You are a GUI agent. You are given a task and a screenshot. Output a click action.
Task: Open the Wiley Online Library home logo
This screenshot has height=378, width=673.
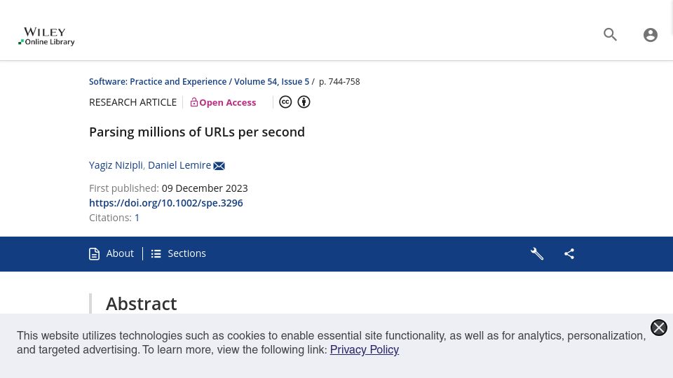click(x=46, y=36)
